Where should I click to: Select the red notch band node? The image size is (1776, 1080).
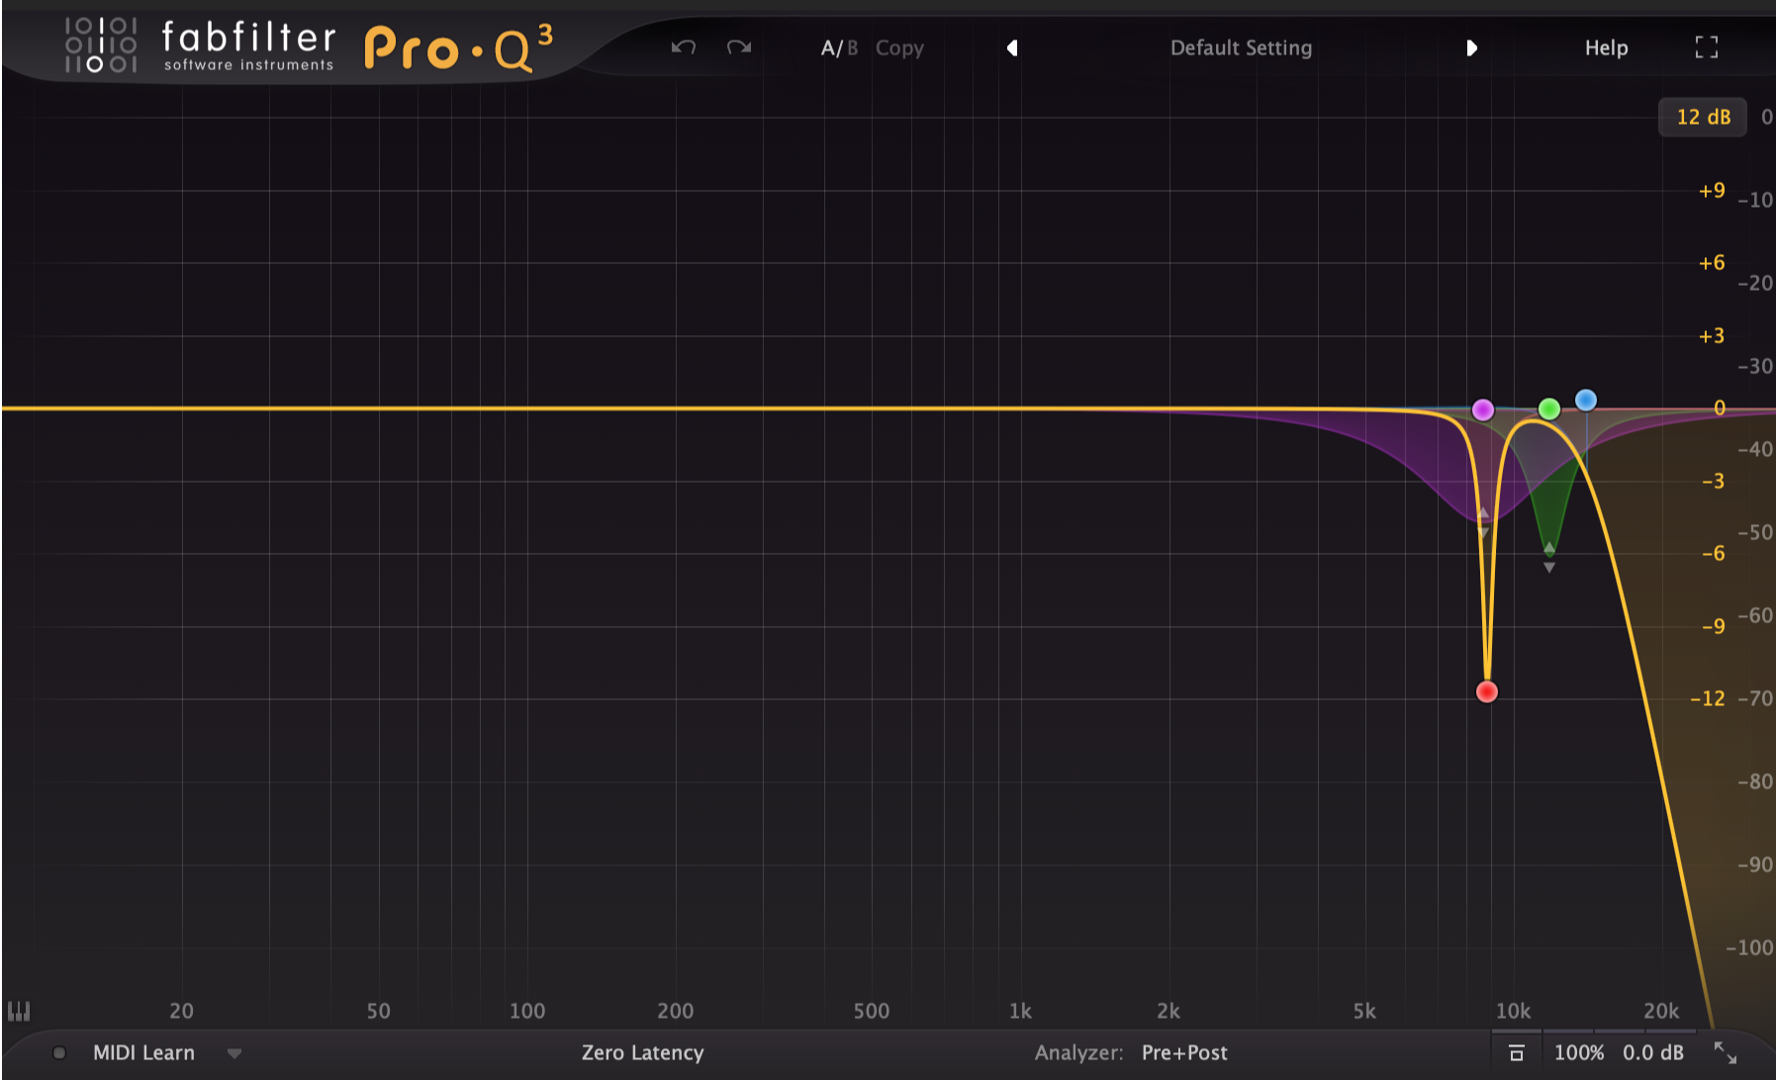tap(1486, 692)
